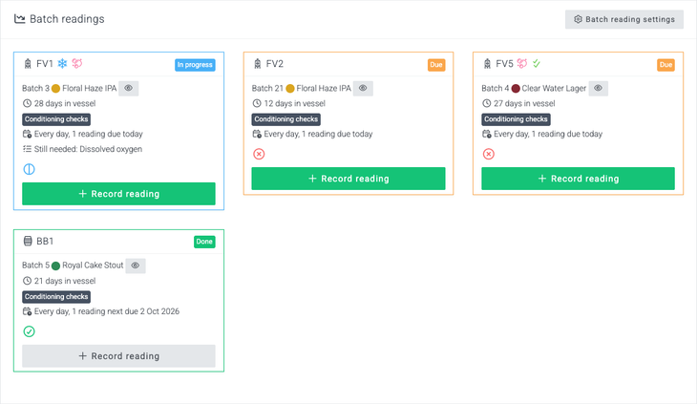Click Floral Haze IPA color dot in FV1
This screenshot has height=404, width=697.
coord(55,89)
